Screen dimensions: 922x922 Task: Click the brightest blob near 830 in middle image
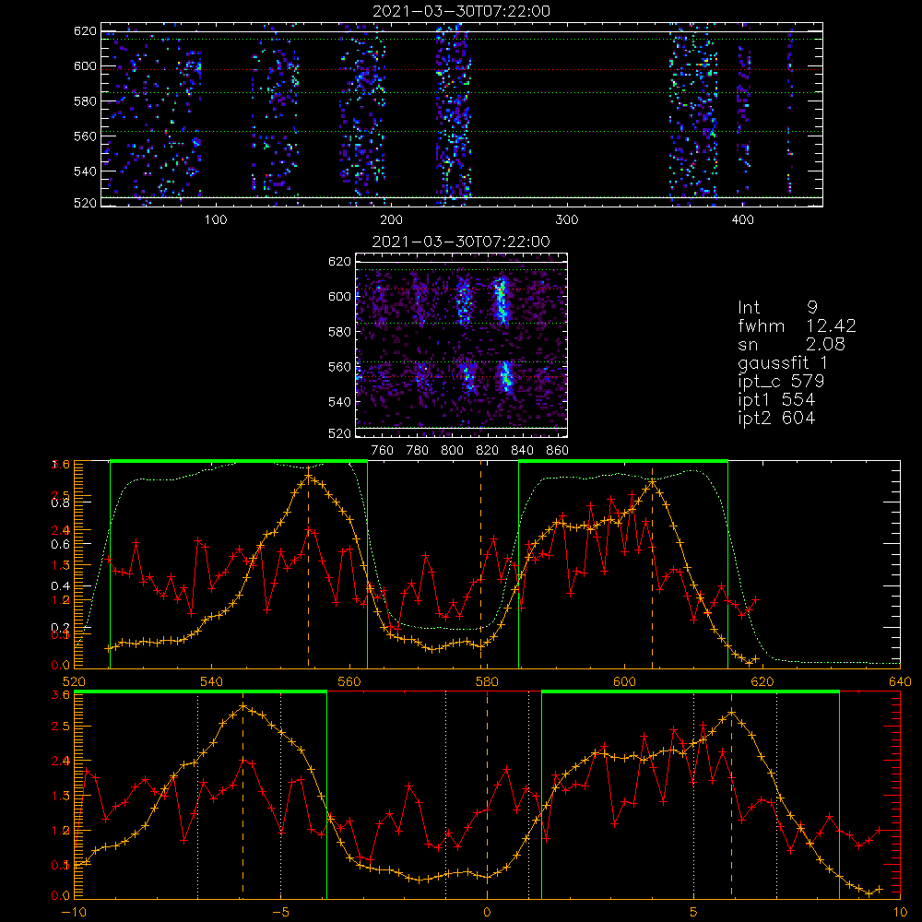[x=501, y=300]
